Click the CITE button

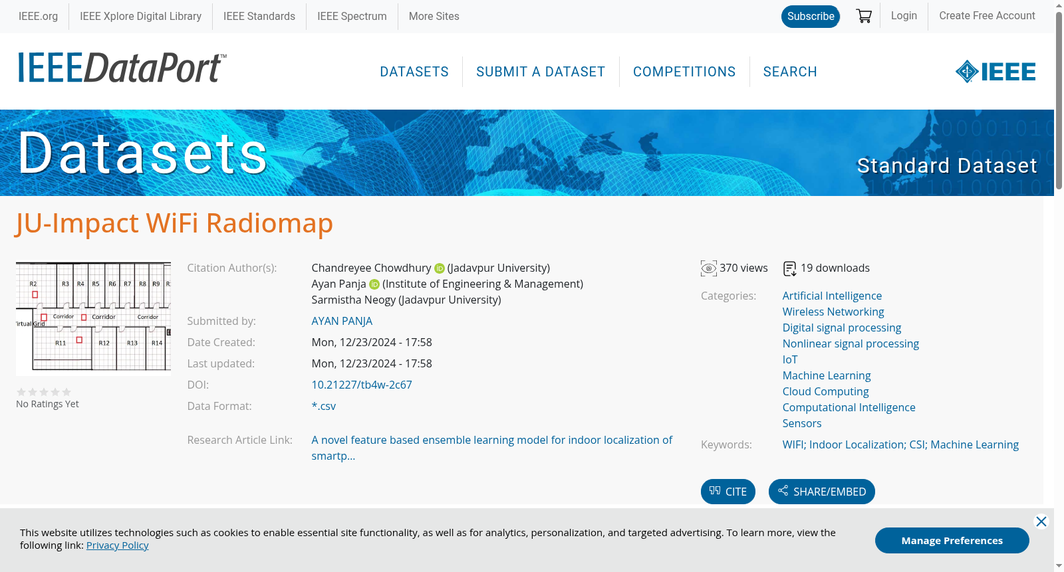tap(728, 492)
